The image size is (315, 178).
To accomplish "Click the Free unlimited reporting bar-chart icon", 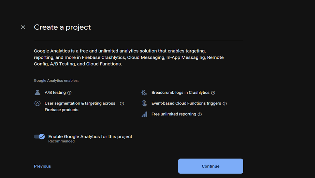I will pos(144,114).
